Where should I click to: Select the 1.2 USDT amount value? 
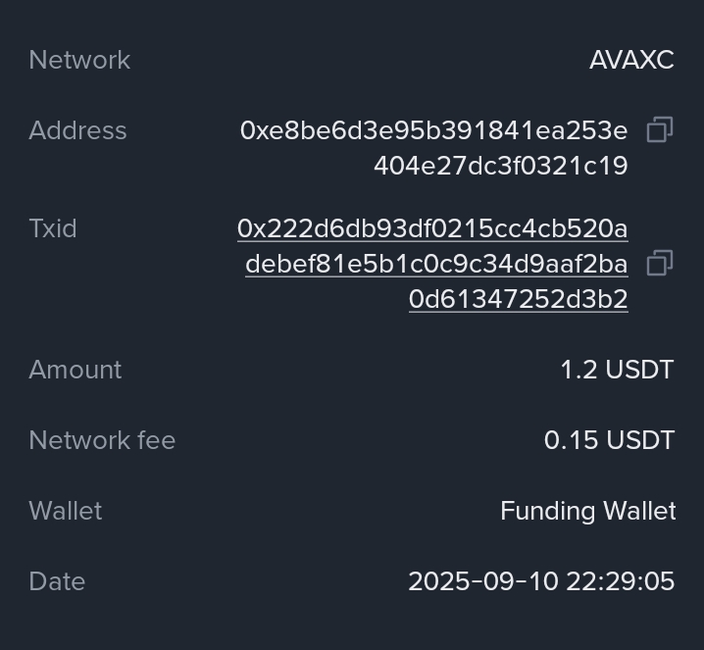tap(617, 370)
